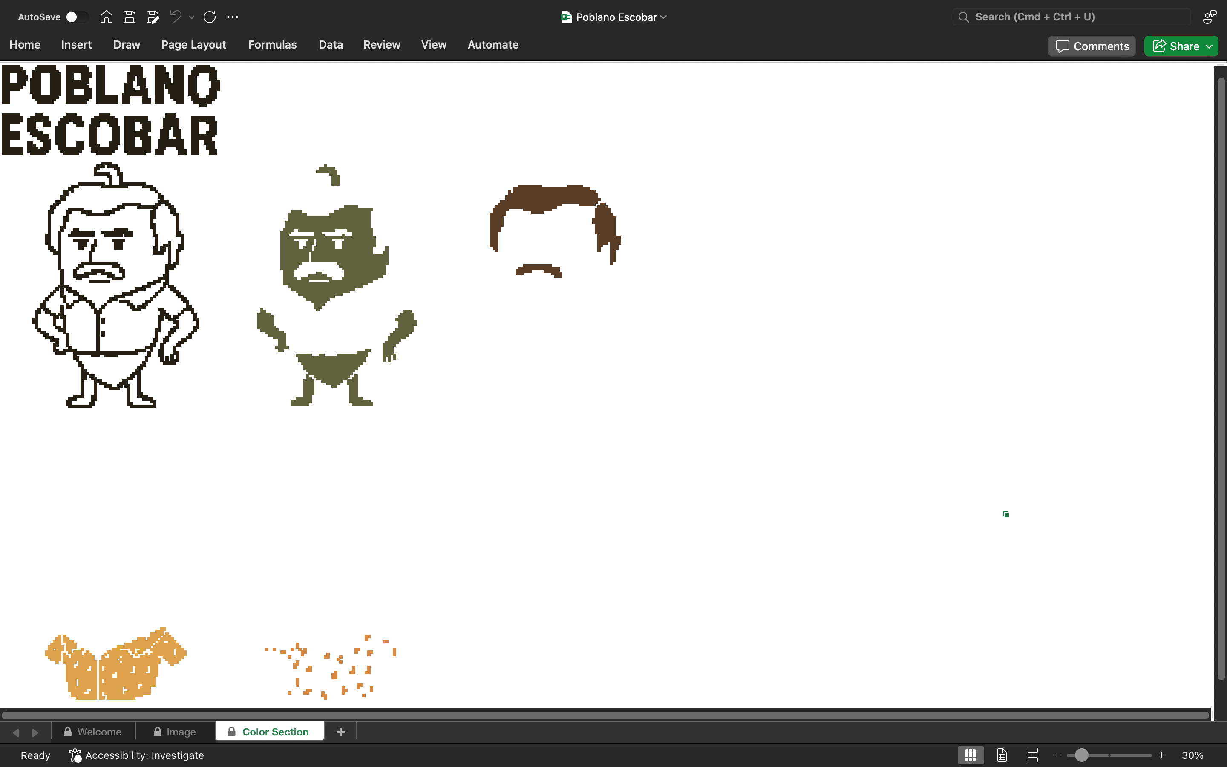
Task: Go to next sheet arrow
Action: [35, 732]
